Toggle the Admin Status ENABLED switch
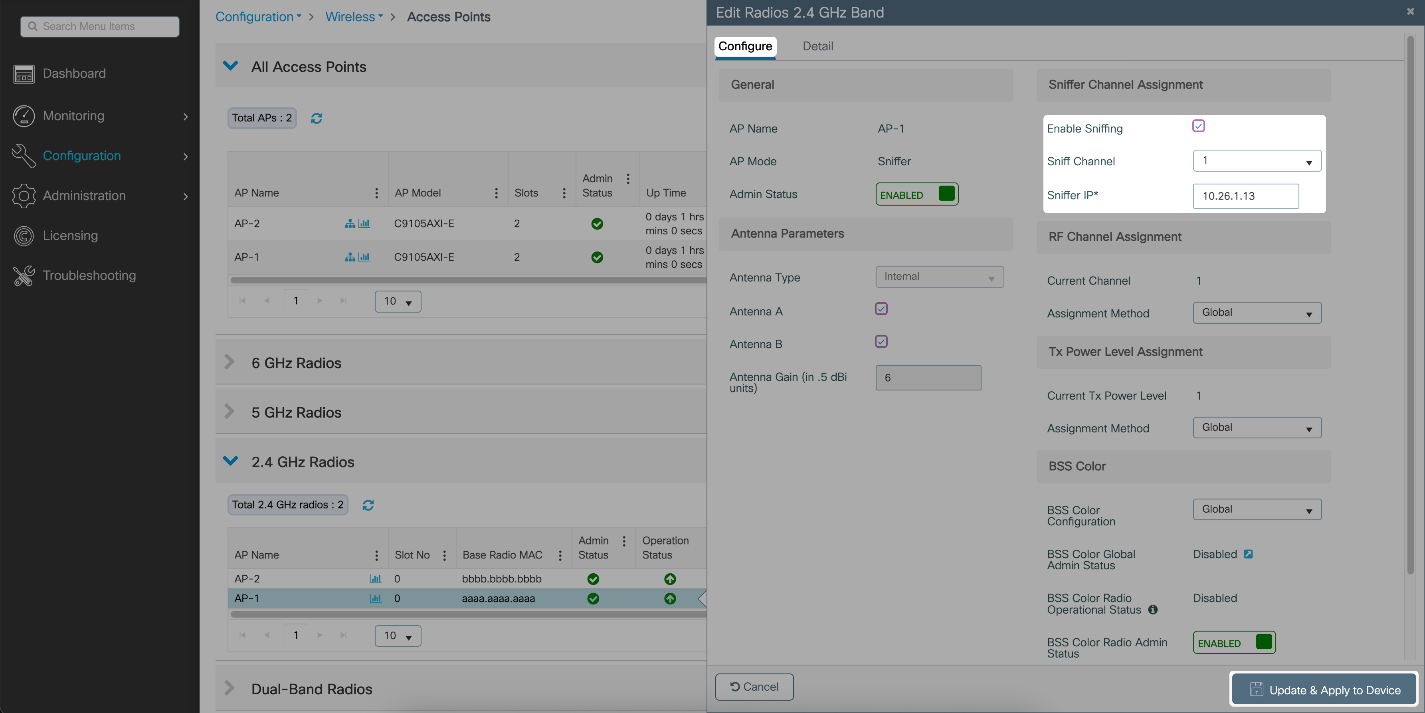The height and width of the screenshot is (713, 1425). (x=916, y=195)
